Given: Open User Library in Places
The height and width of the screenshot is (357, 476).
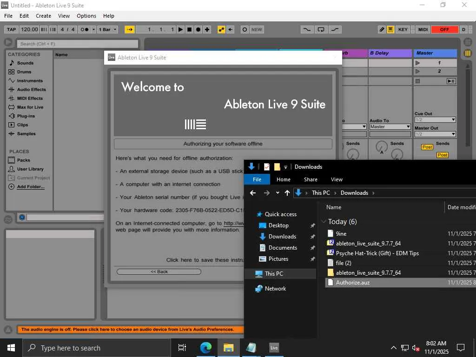Looking at the screenshot, I should 30,169.
